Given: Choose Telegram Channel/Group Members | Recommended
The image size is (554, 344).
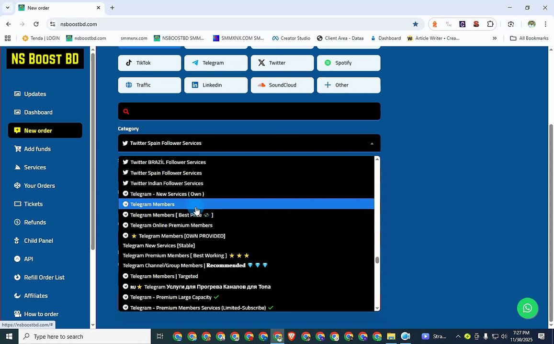Looking at the screenshot, I should (246, 265).
